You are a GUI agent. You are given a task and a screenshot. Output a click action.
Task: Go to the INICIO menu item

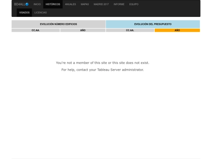coord(37,4)
